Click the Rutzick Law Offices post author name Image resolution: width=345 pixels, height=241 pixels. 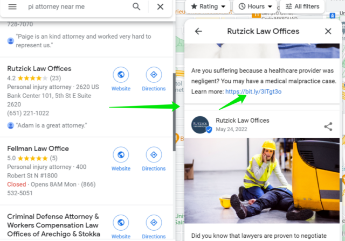click(x=243, y=120)
